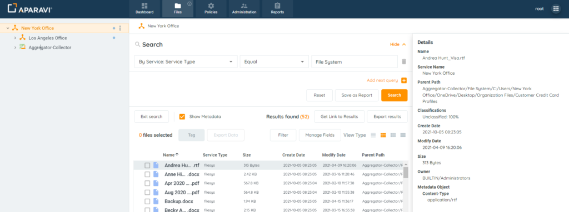The image size is (569, 212).
Task: Select the first compact list view icon
Action: coord(373,135)
